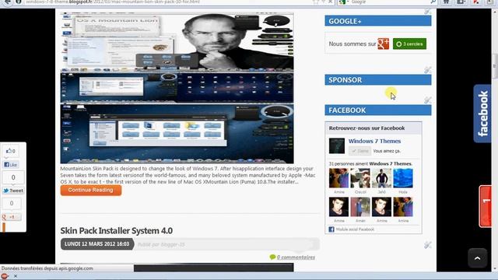
Task: Open the 0 commentaires link
Action: pos(296,257)
